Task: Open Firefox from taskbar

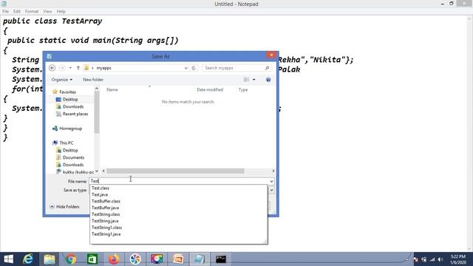Action: 114,259
